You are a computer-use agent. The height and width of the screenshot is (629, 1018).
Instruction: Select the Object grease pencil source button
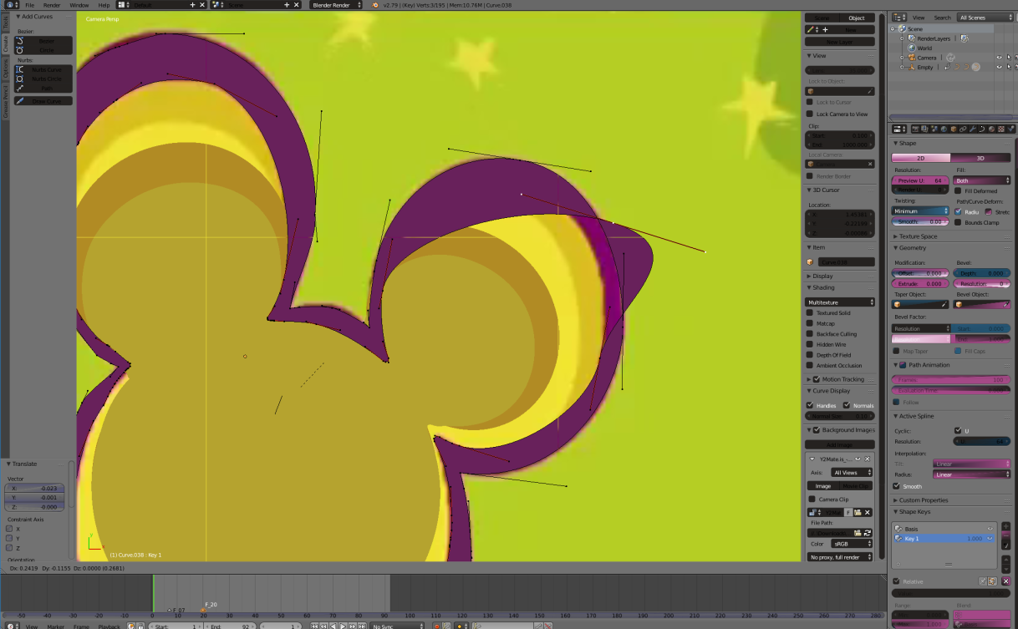tap(857, 18)
